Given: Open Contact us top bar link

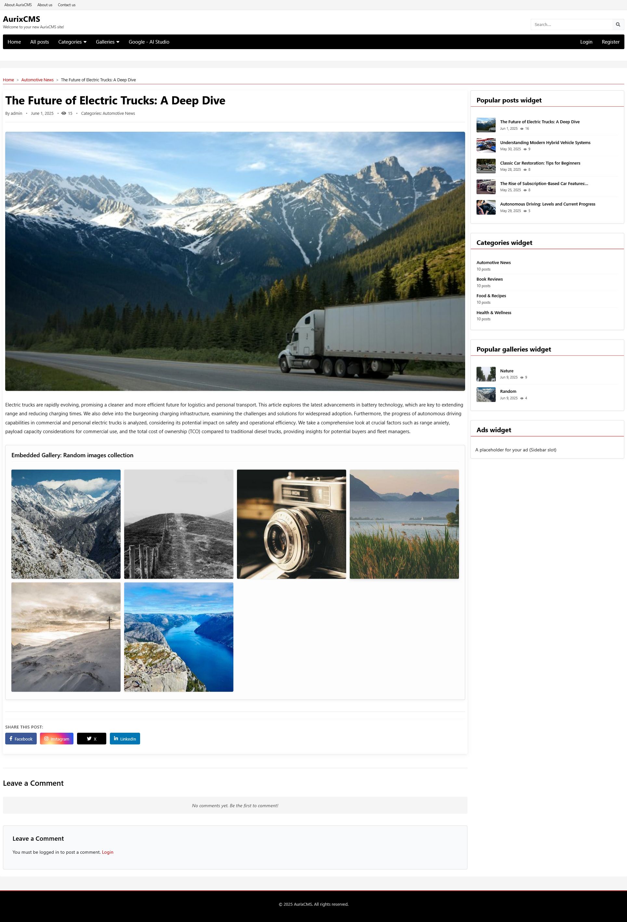Looking at the screenshot, I should [x=67, y=5].
